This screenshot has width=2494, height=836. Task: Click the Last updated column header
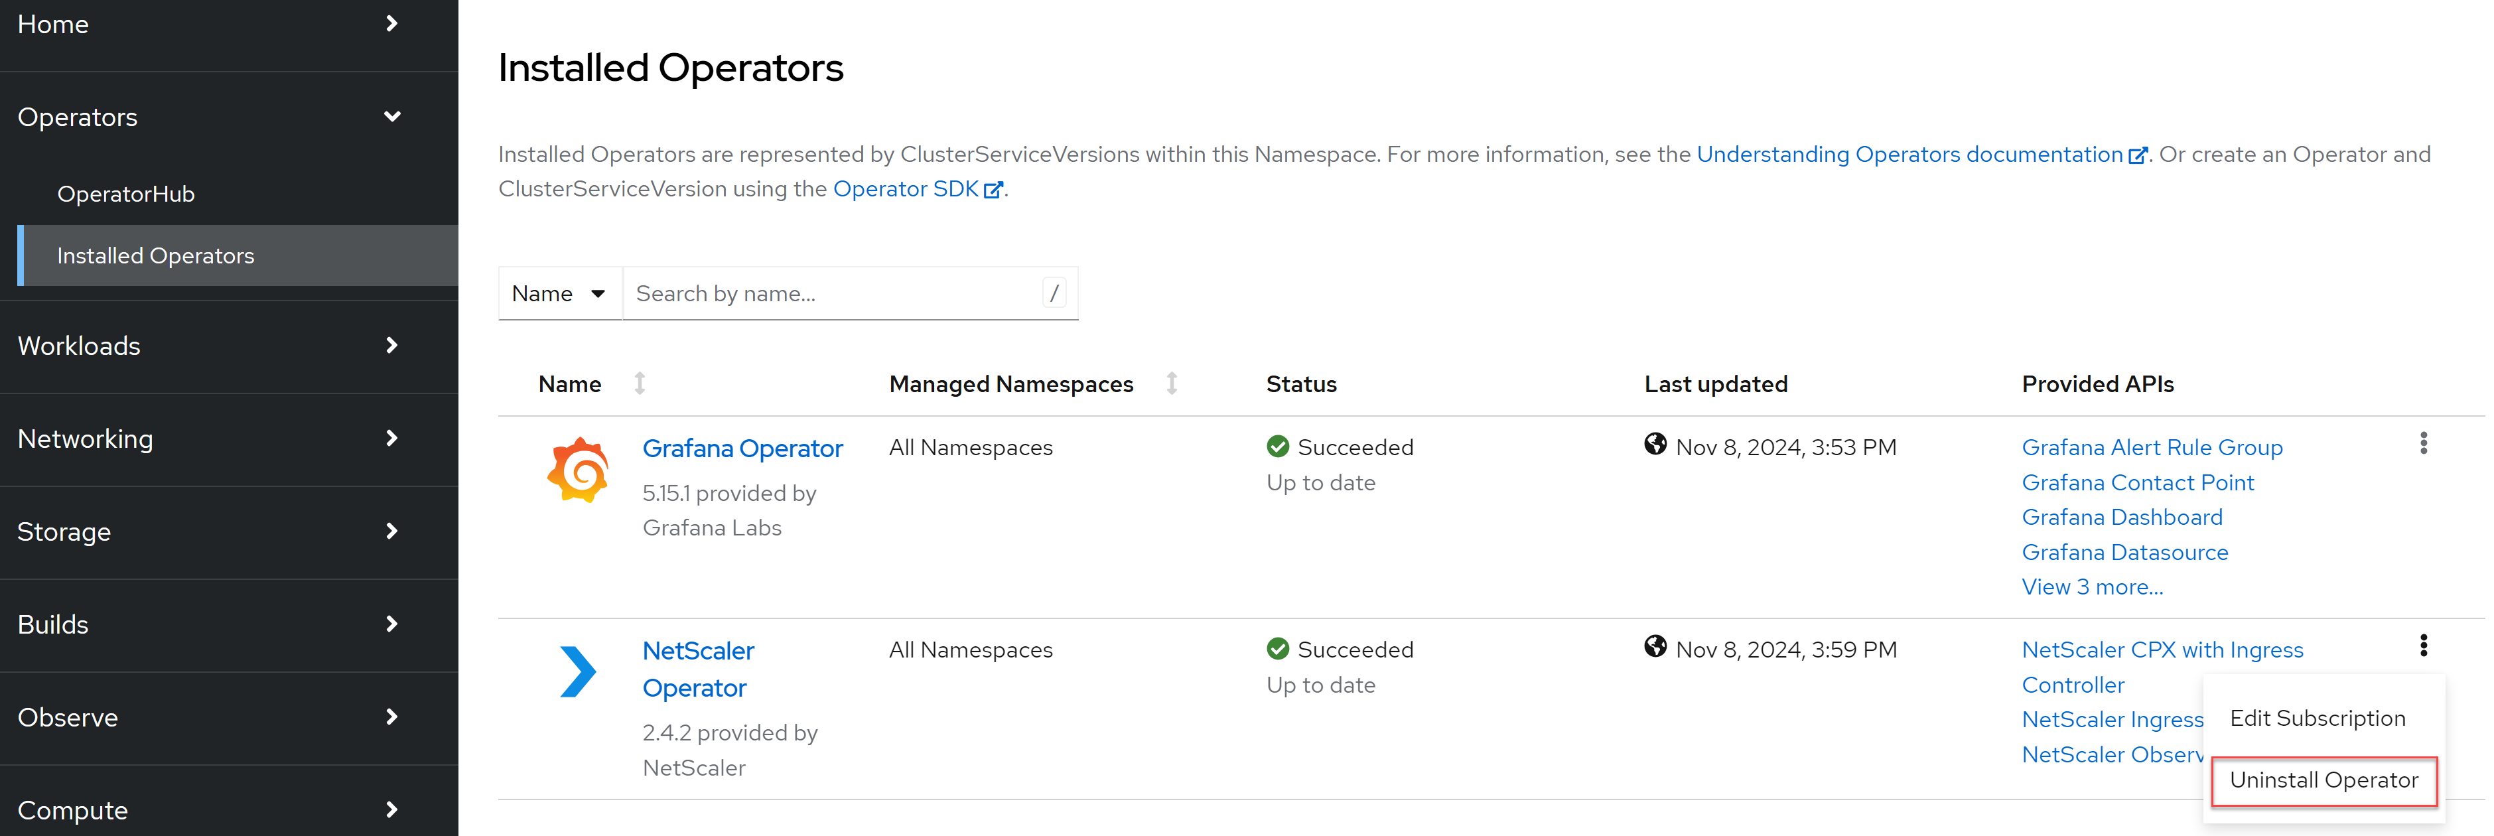click(1716, 385)
